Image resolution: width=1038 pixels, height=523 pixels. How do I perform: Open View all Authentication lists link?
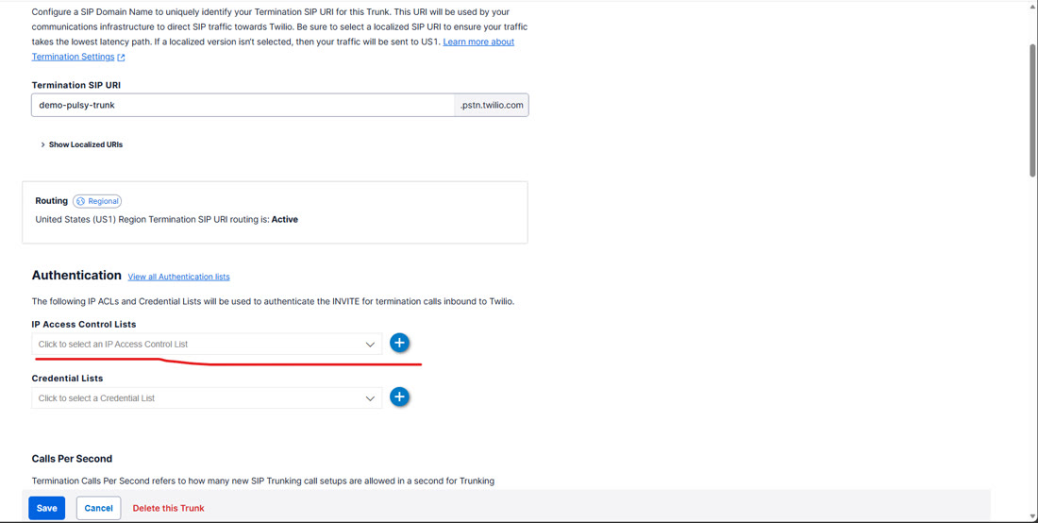(178, 277)
